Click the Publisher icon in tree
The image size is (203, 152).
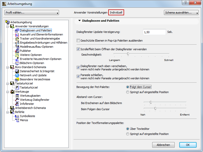17,51
